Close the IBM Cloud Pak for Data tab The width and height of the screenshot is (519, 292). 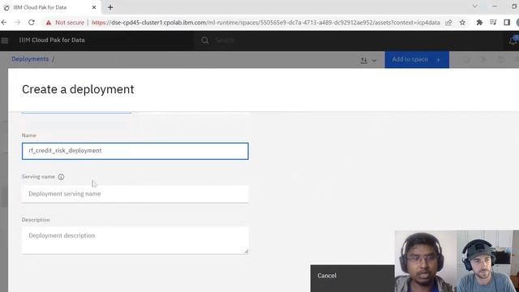94,7
